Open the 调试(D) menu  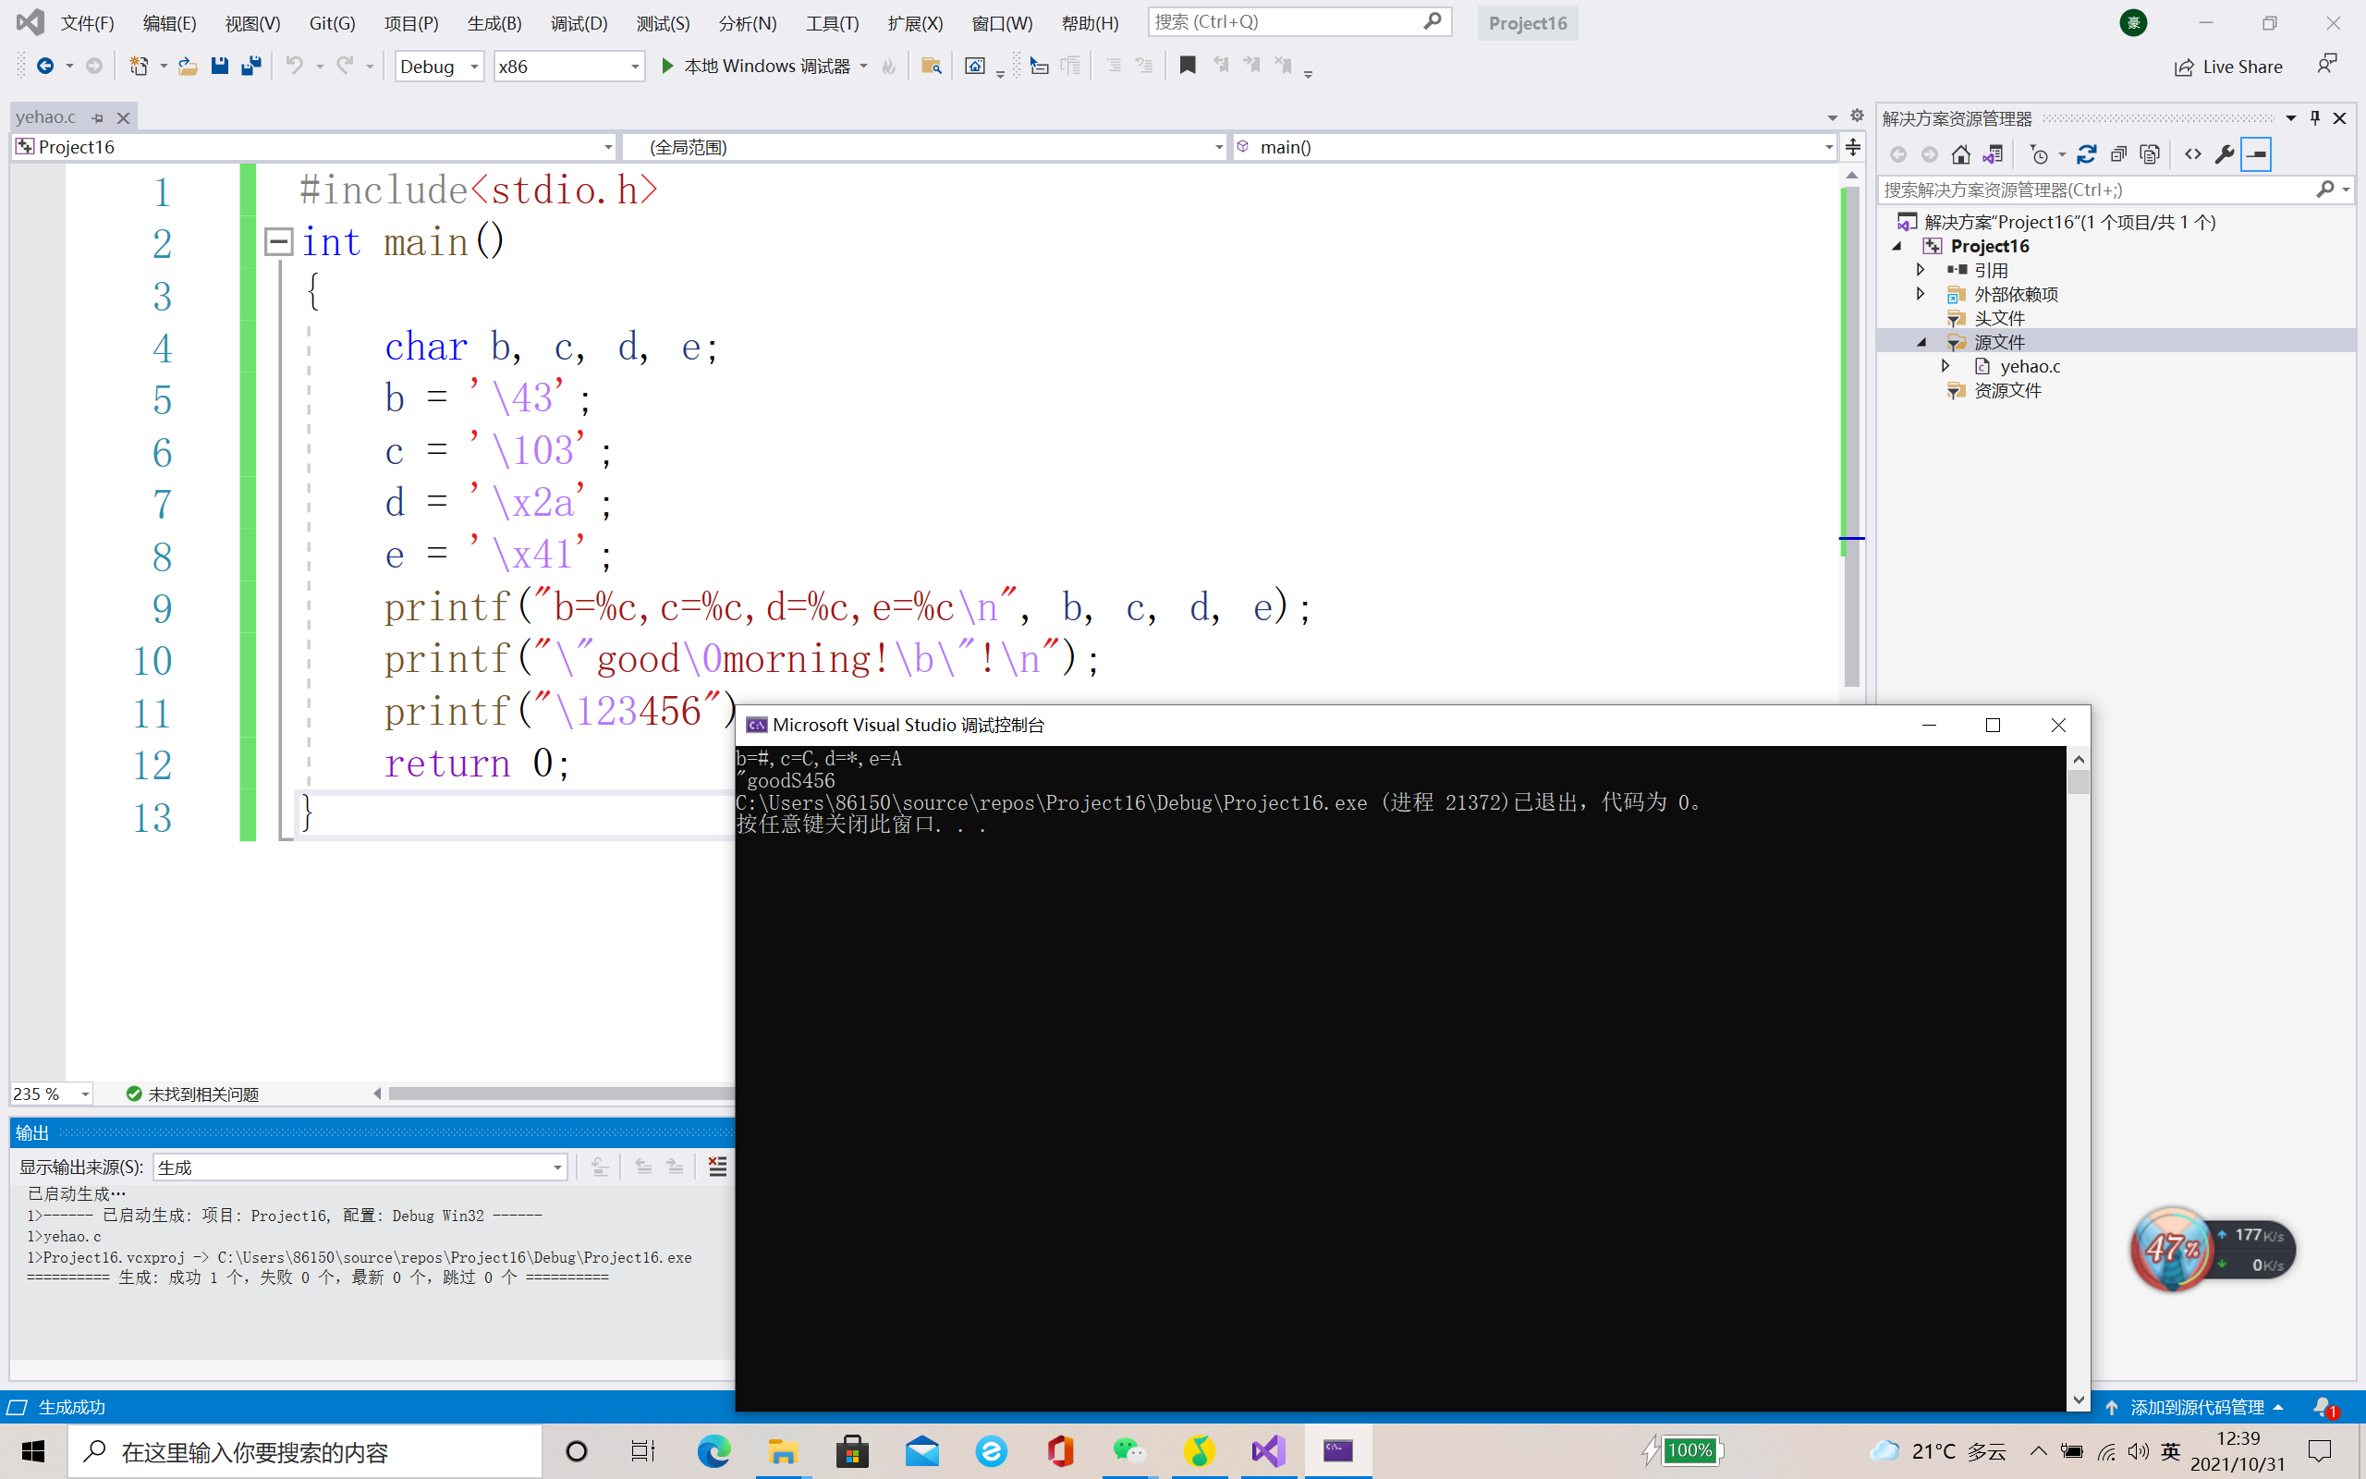click(x=578, y=22)
